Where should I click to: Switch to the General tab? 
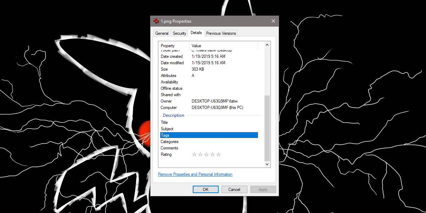[162, 33]
